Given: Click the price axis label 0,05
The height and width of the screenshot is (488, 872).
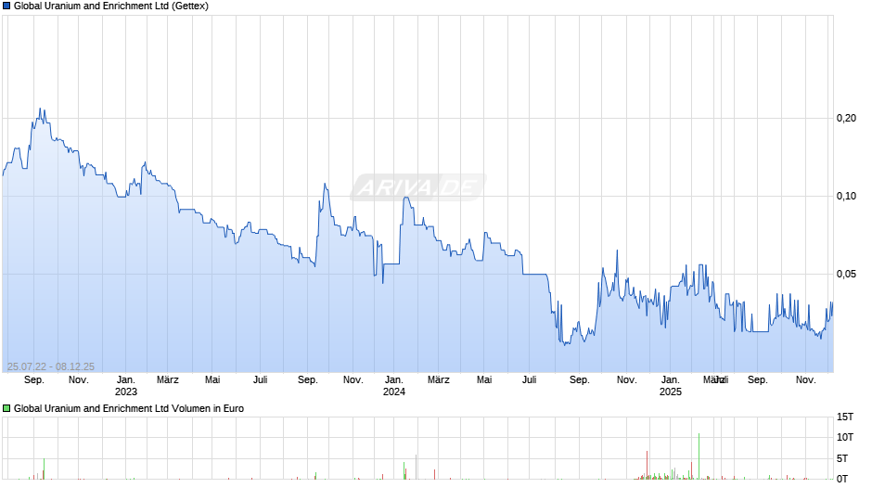Looking at the screenshot, I should click(846, 274).
